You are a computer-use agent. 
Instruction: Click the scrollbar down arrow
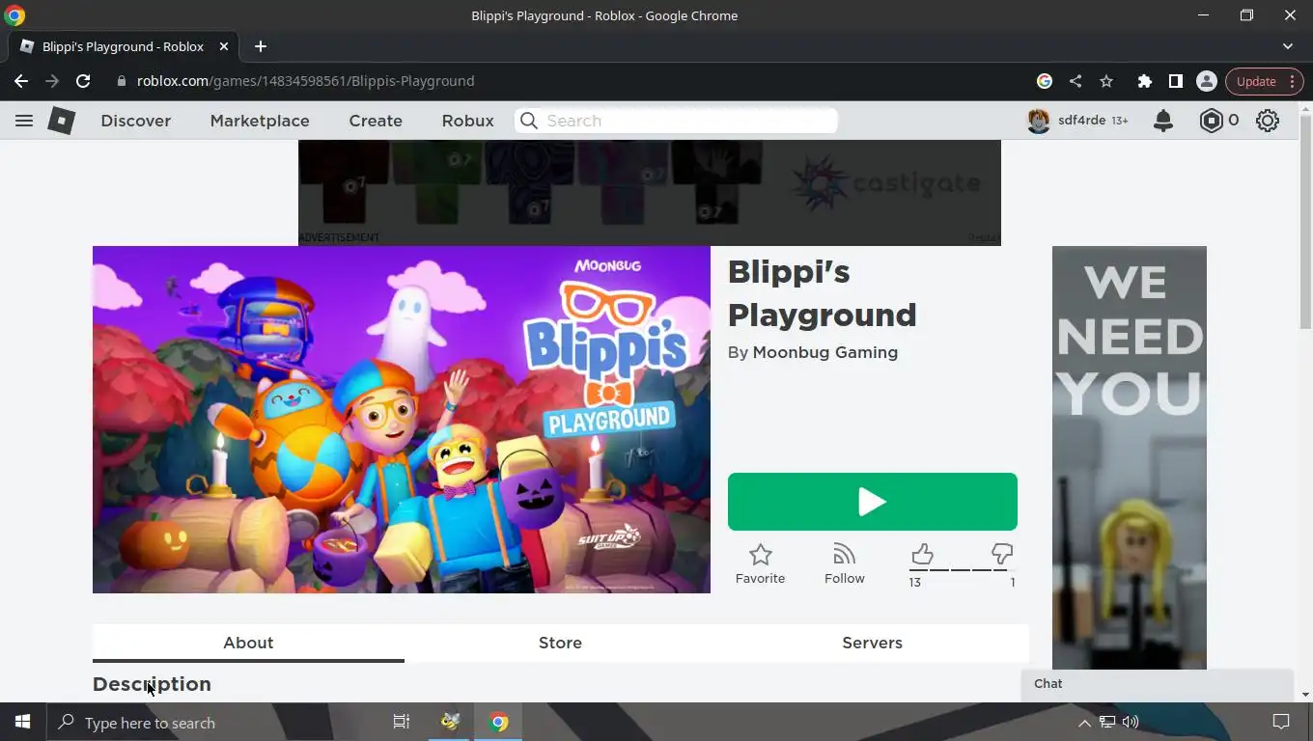tap(1305, 694)
